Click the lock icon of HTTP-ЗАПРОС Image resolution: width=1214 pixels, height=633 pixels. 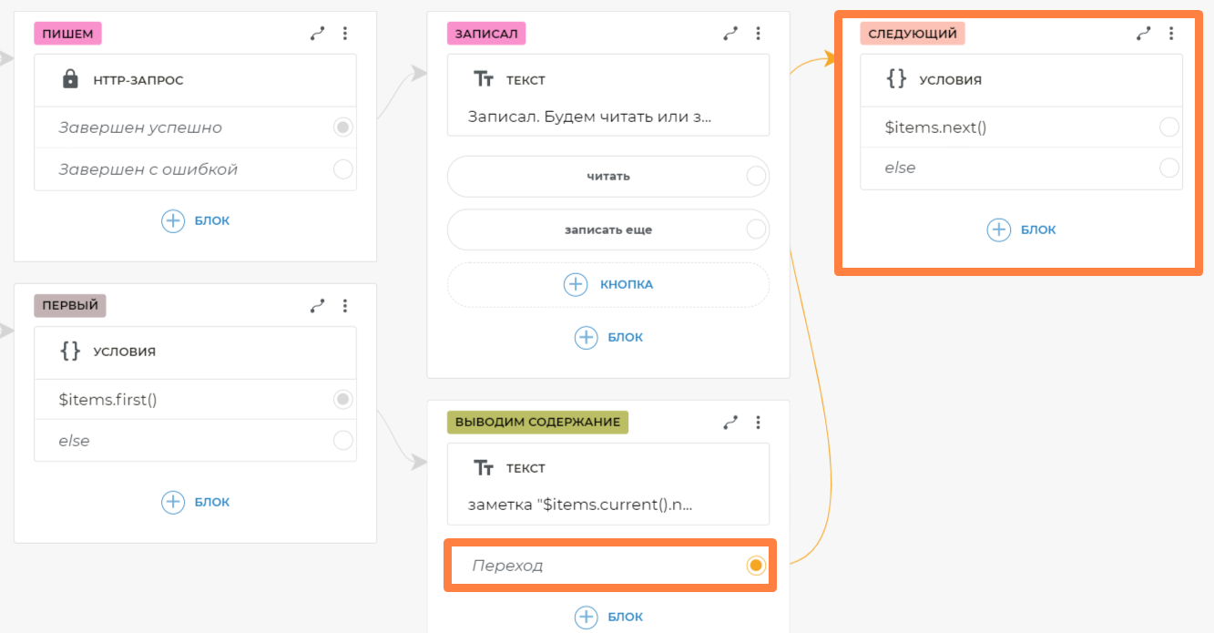pos(70,80)
